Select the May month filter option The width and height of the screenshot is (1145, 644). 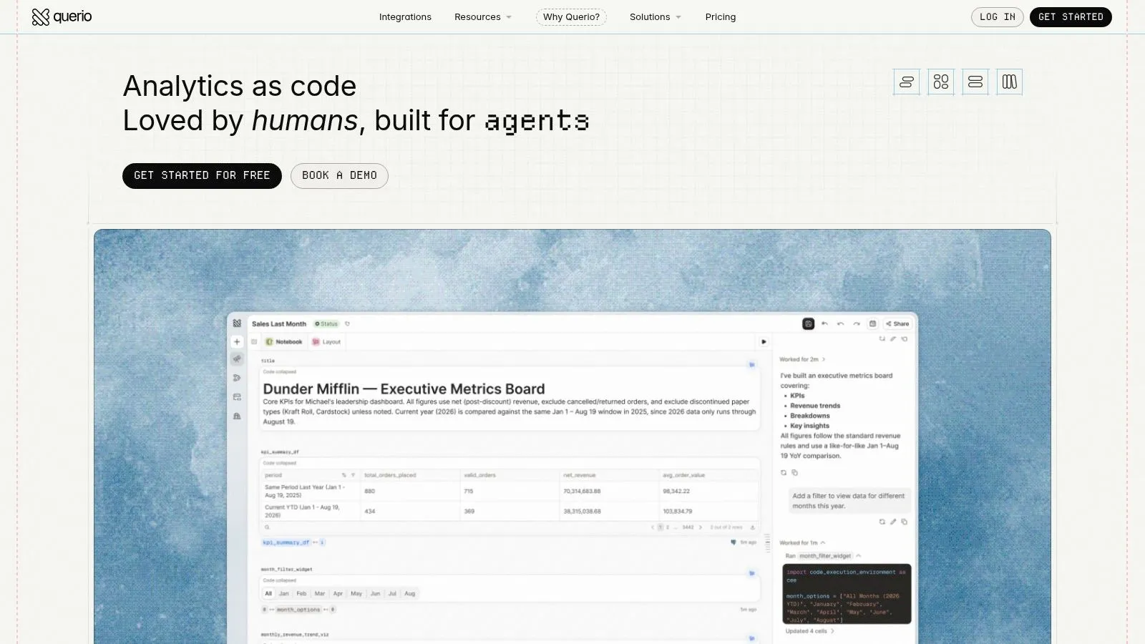356,593
